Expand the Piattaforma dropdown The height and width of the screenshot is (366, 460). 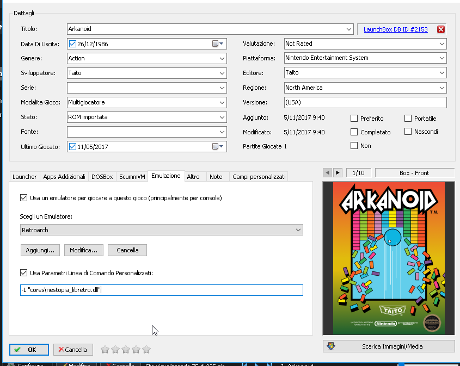(442, 58)
